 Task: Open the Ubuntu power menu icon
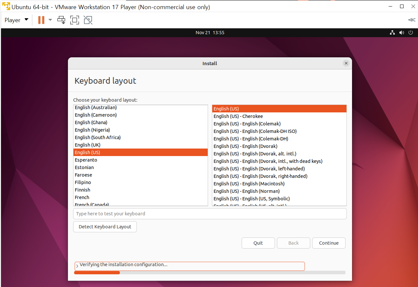tap(411, 33)
